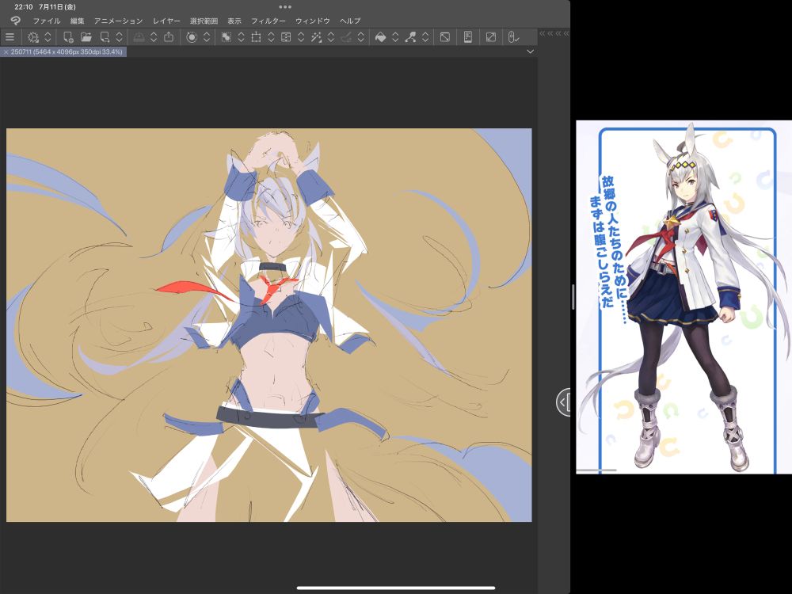Click the vector control point icon
Screen dimensions: 792x594
(x=410, y=37)
